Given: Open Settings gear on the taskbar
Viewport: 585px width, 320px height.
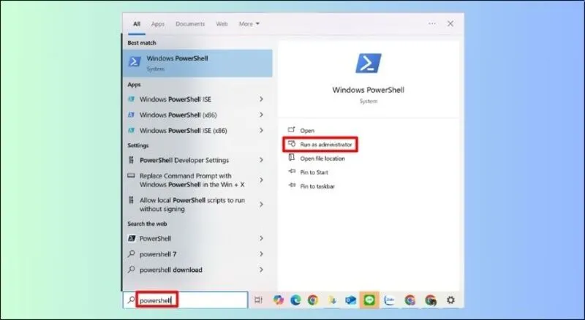Looking at the screenshot, I should [450, 300].
